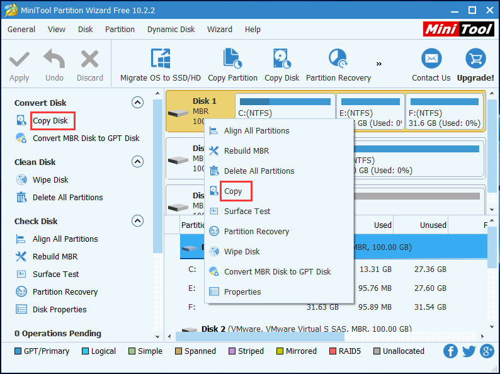Open the Disk menu
Image resolution: width=500 pixels, height=374 pixels.
86,30
